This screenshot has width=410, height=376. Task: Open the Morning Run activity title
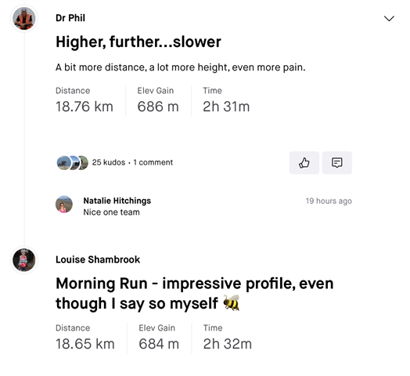195,293
